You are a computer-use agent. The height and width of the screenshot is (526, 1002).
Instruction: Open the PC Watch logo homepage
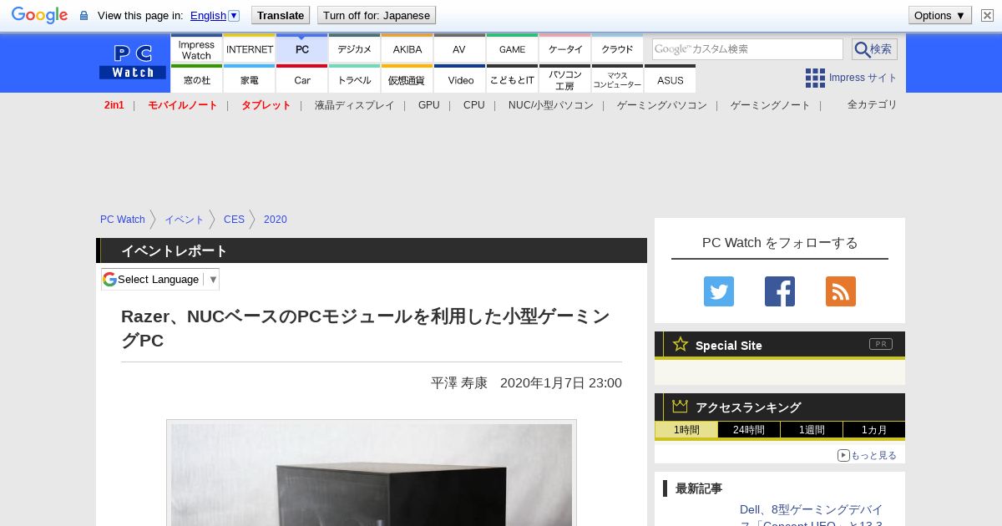(134, 62)
